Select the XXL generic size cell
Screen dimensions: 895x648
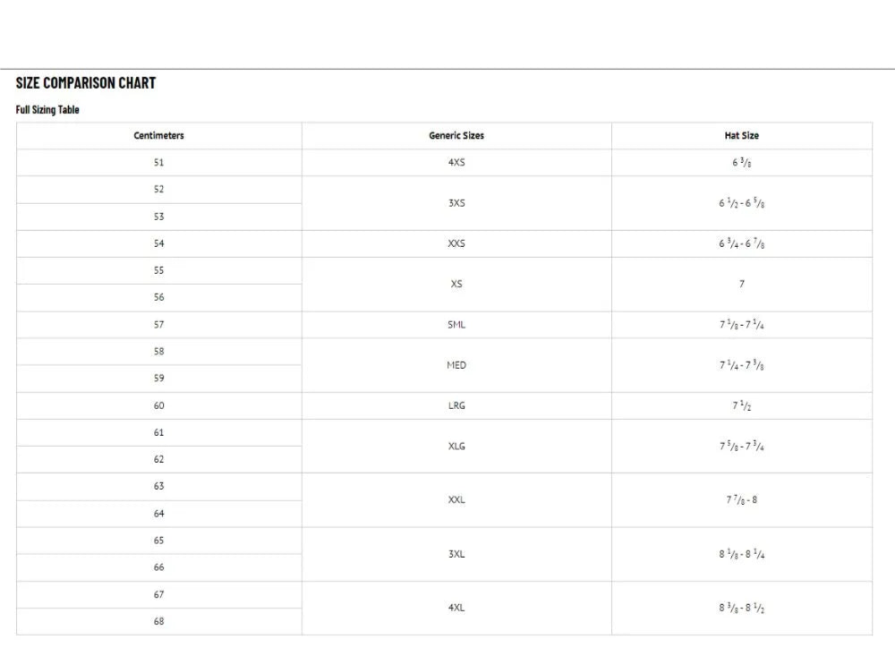[456, 499]
